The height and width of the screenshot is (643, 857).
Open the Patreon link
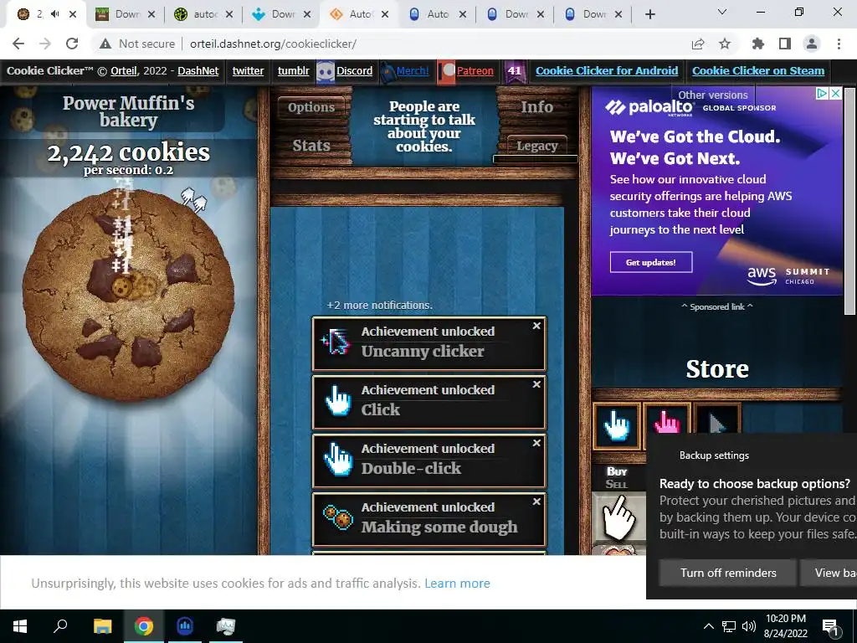[x=475, y=70]
